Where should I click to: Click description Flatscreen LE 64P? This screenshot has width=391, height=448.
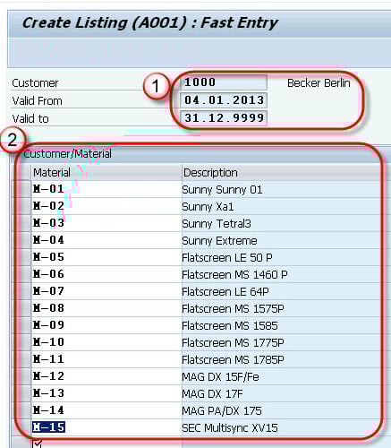(225, 292)
